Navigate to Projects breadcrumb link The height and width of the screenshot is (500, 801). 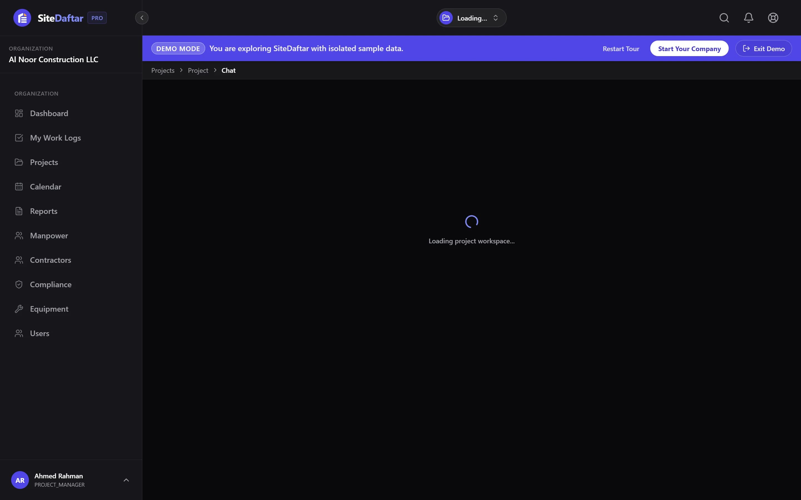162,71
